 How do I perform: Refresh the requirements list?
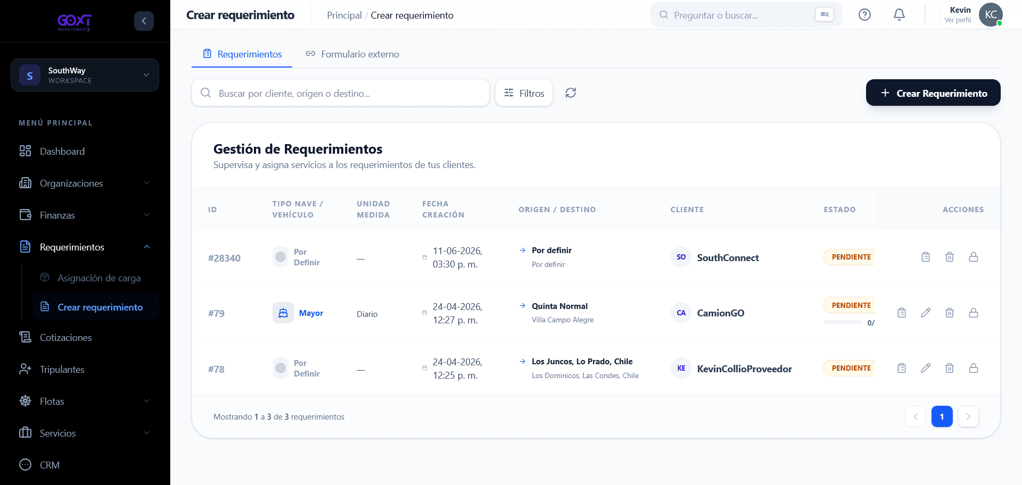point(571,93)
